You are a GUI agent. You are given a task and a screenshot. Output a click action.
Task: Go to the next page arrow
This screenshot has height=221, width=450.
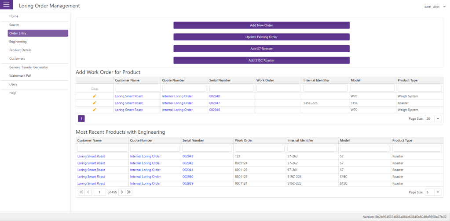122,192
